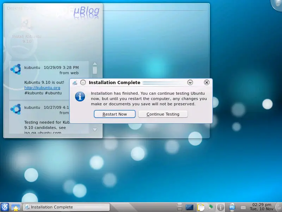Screen dimensions: 282x212
Task: Click the kubuntu avatar on the 10/27/09 post
Action: tap(16, 109)
